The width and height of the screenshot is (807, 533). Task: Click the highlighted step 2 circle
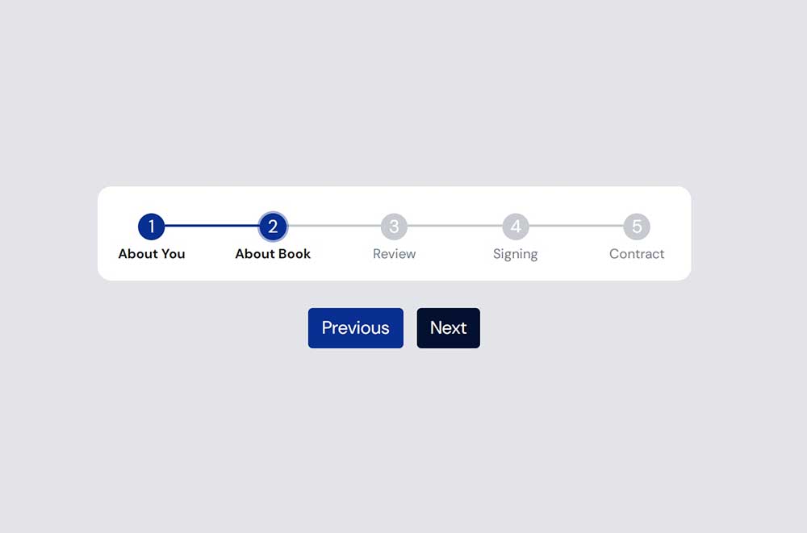tap(273, 227)
